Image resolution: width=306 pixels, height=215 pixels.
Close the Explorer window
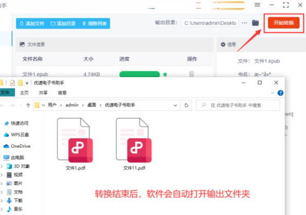click(x=276, y=82)
